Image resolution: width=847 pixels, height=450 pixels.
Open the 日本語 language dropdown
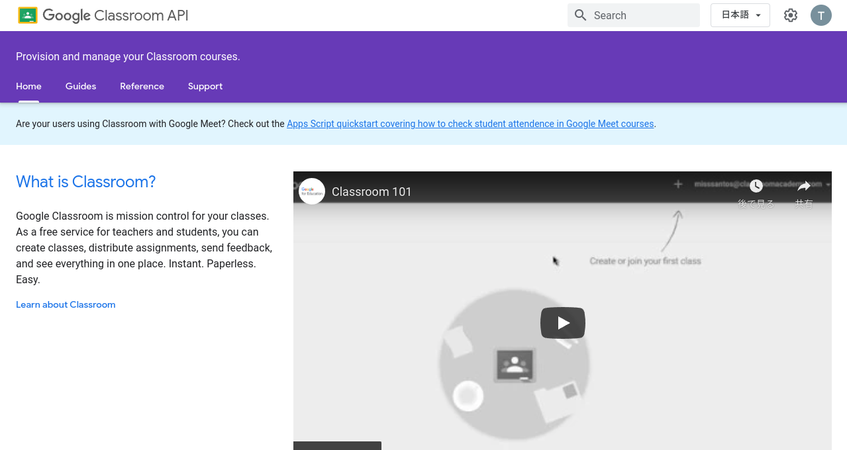[740, 15]
